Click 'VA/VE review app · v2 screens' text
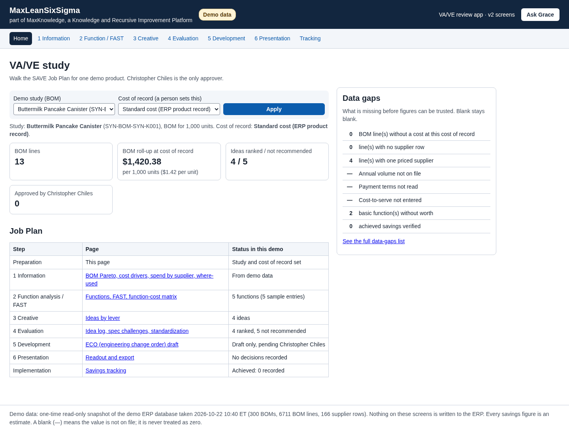The image size is (569, 431). pyautogui.click(x=477, y=15)
